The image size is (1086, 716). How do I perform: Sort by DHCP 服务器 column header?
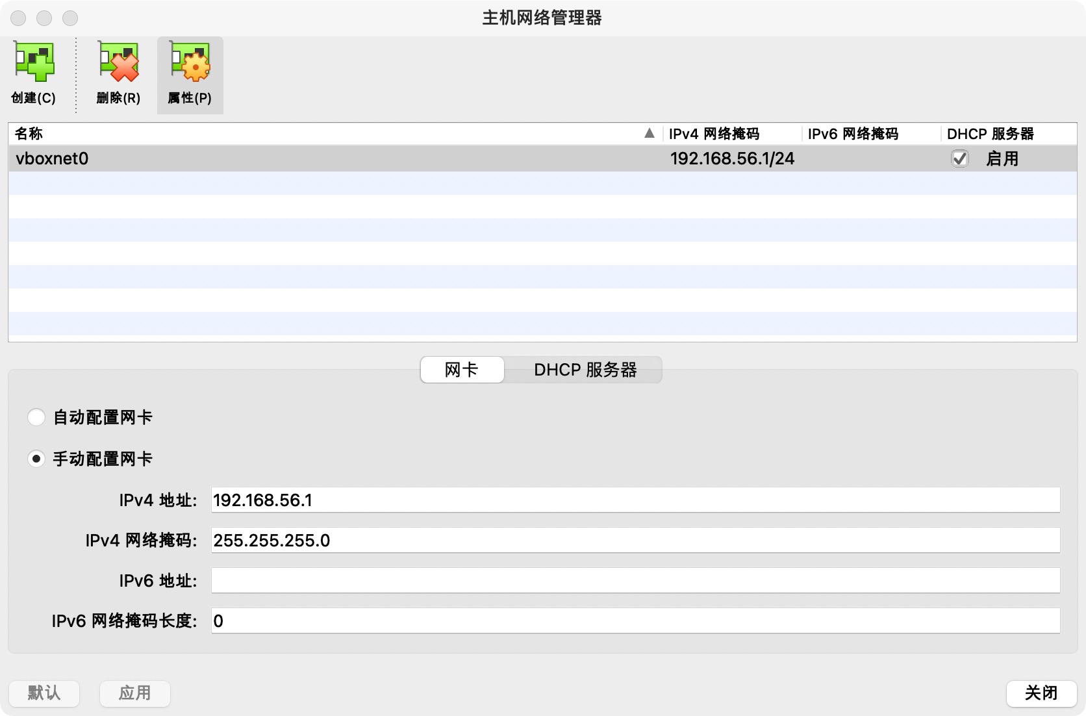[990, 134]
